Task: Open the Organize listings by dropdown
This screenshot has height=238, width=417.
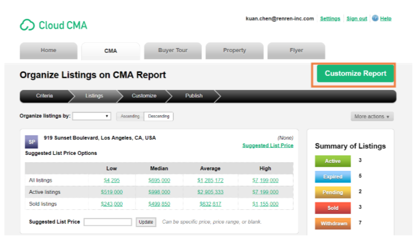Action: (91, 116)
